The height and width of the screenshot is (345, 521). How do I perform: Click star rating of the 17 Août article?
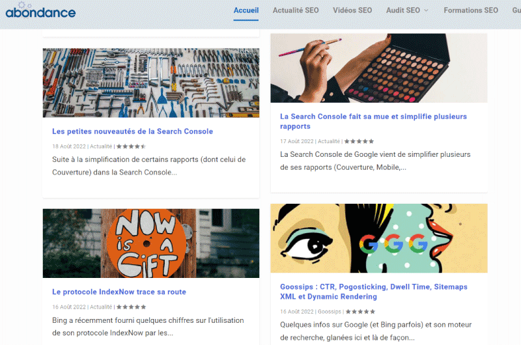359,141
